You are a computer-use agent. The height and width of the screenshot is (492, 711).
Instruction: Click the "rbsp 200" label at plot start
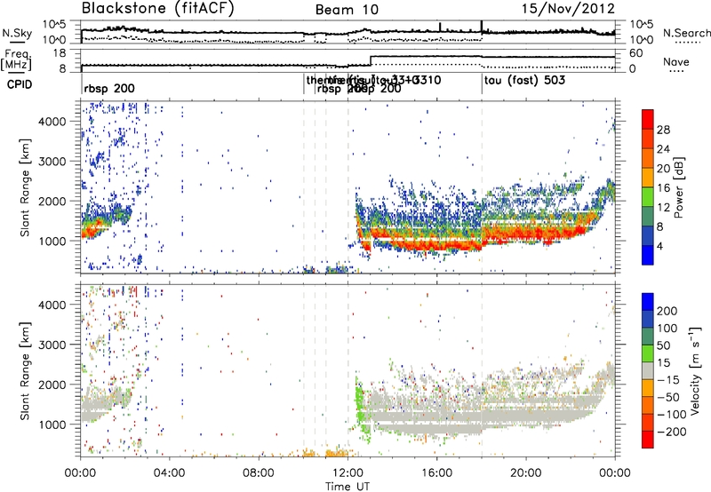point(109,88)
